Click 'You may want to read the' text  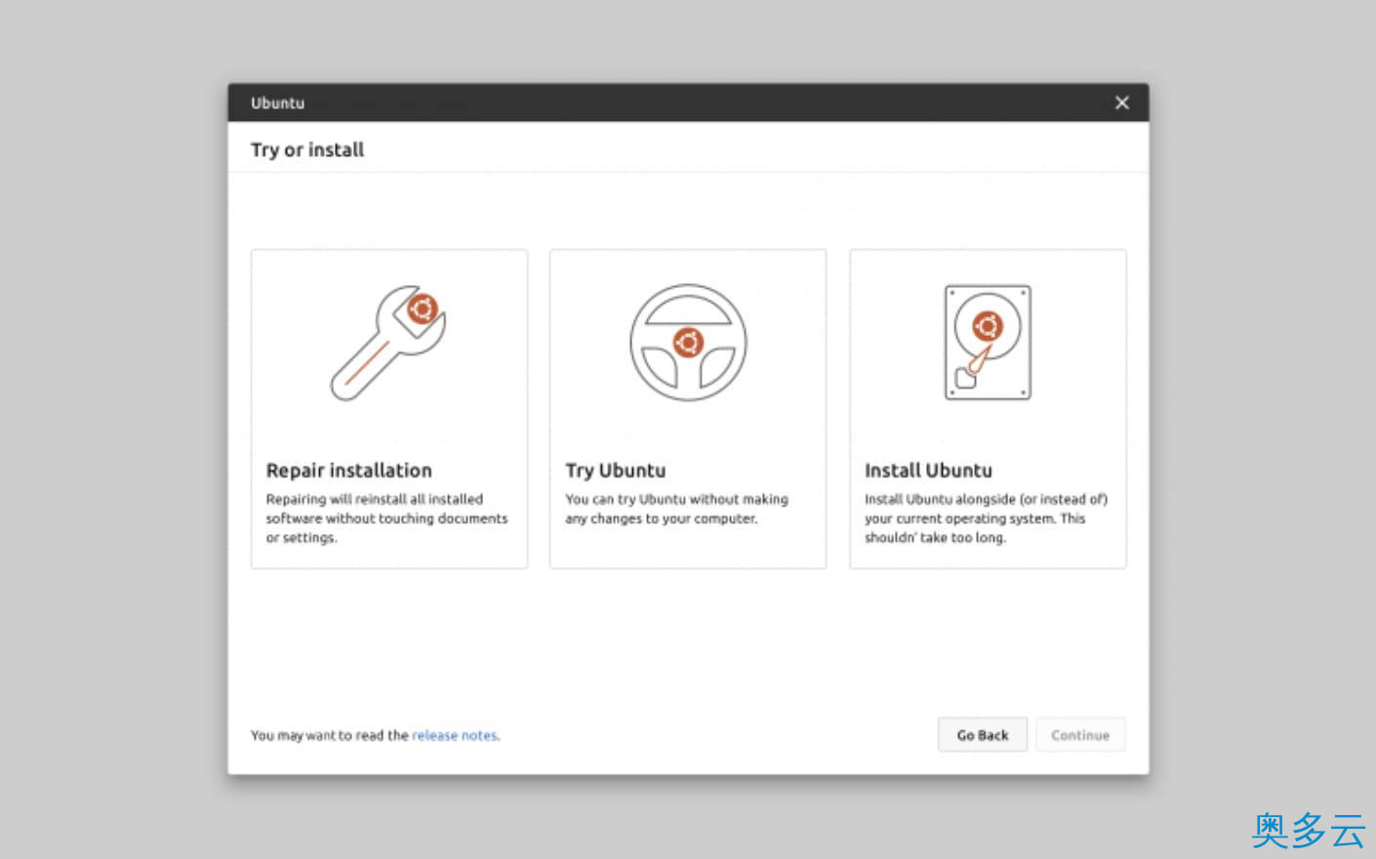tap(330, 735)
